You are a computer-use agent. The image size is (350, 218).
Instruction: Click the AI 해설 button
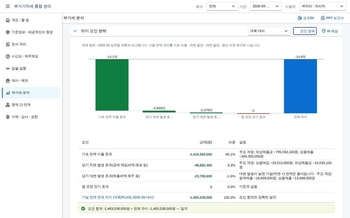tap(330, 31)
